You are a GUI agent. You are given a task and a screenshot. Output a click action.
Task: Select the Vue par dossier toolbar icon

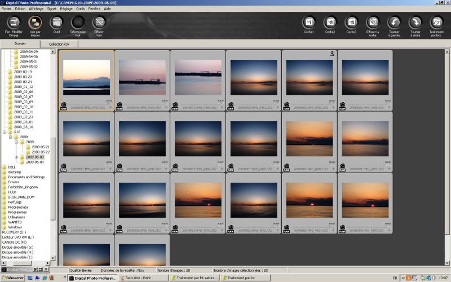click(x=35, y=23)
